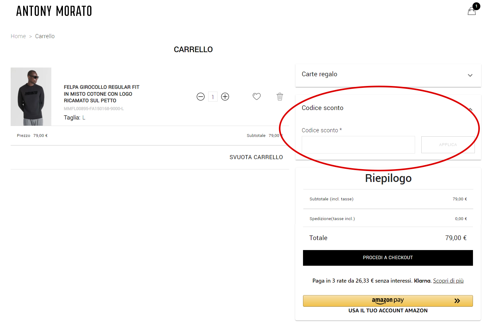
Task: Click the Felpa Girocollo product title
Action: pyautogui.click(x=101, y=94)
